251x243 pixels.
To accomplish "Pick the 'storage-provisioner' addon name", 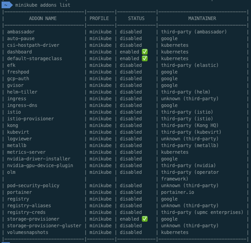I will 33,219.
